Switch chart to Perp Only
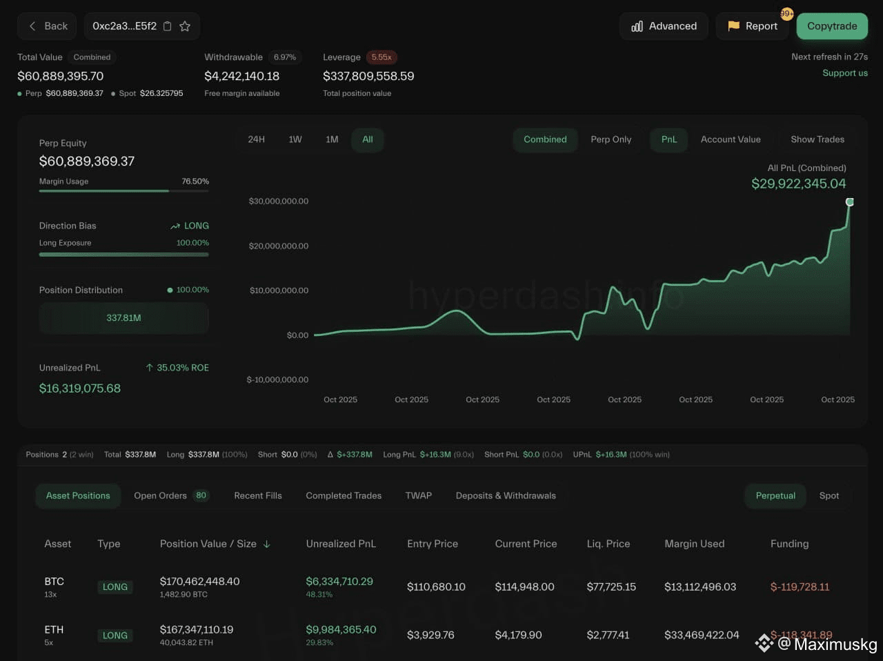The height and width of the screenshot is (661, 883). tap(611, 139)
